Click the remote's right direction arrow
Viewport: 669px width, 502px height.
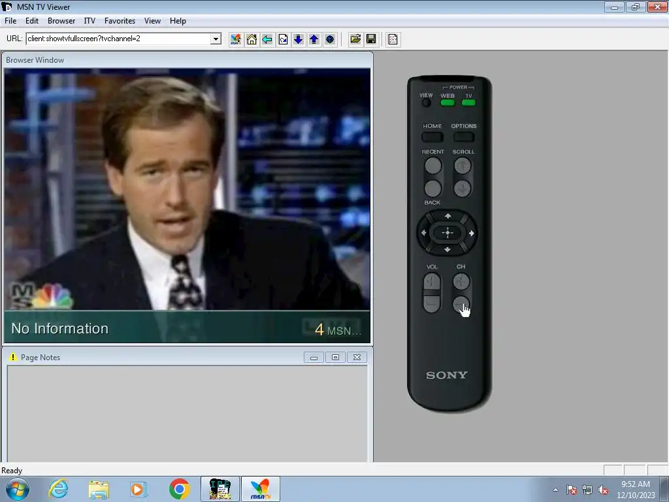tap(472, 233)
